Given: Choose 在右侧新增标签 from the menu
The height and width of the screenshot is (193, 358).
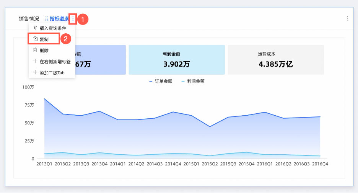Looking at the screenshot, I should [55, 61].
